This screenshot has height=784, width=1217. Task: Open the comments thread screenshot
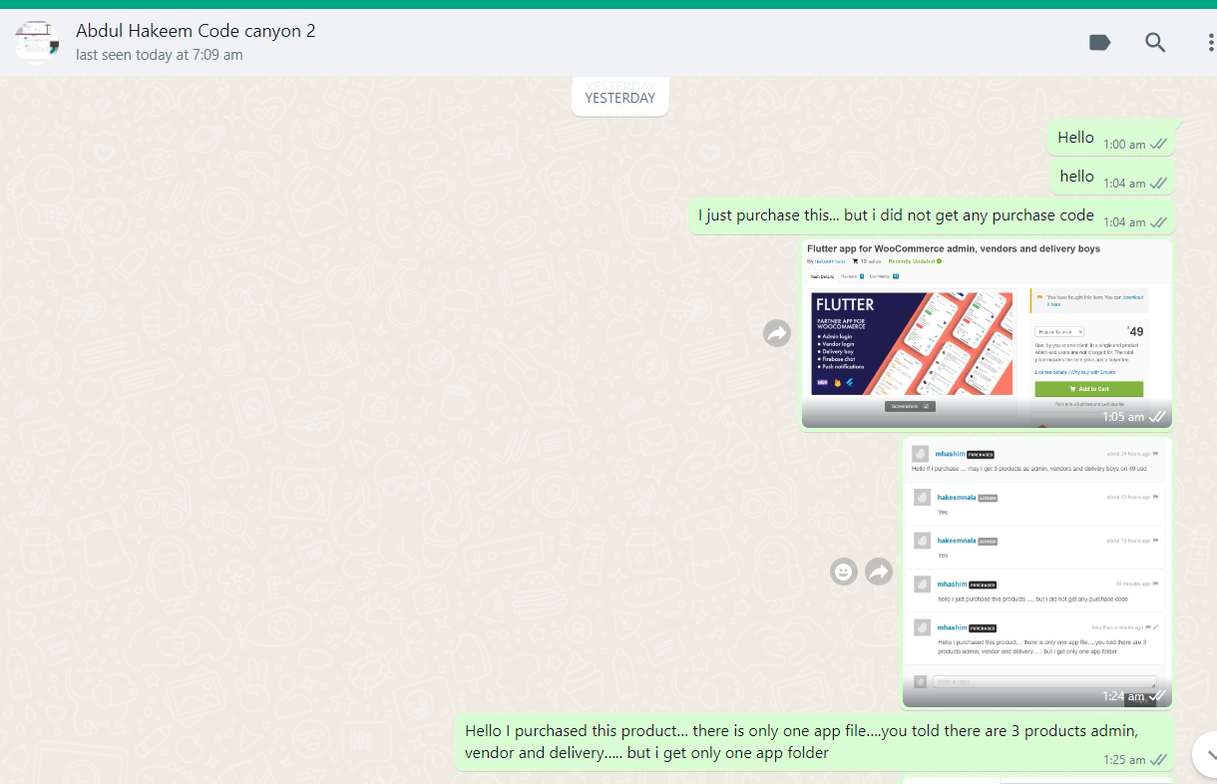1037,572
